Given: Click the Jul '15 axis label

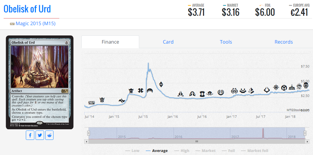Looking at the screenshot, I should pyautogui.click(x=143, y=117).
